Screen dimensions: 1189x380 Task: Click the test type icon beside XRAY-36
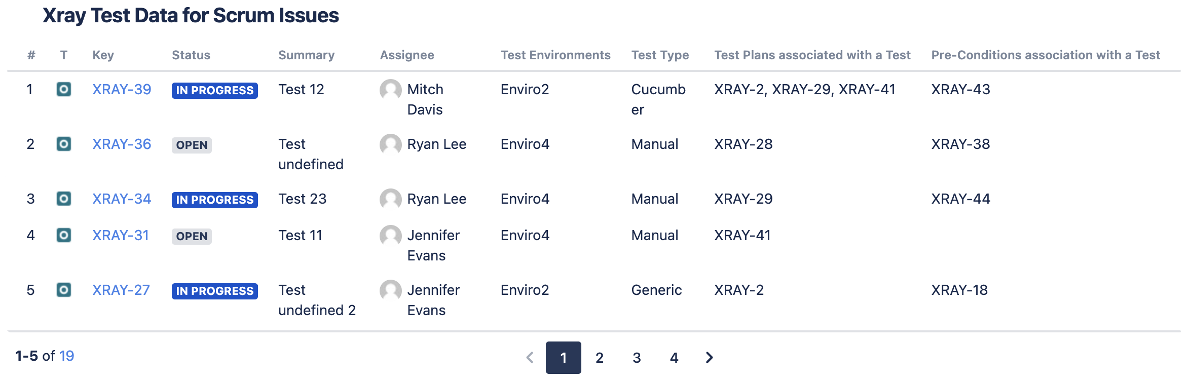pos(63,144)
